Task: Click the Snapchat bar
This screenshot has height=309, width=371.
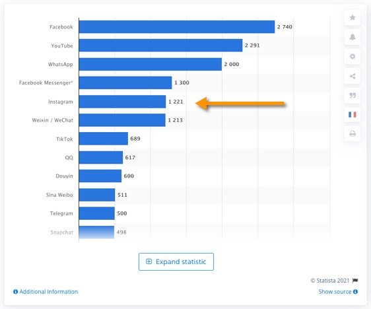Action: coord(96,232)
